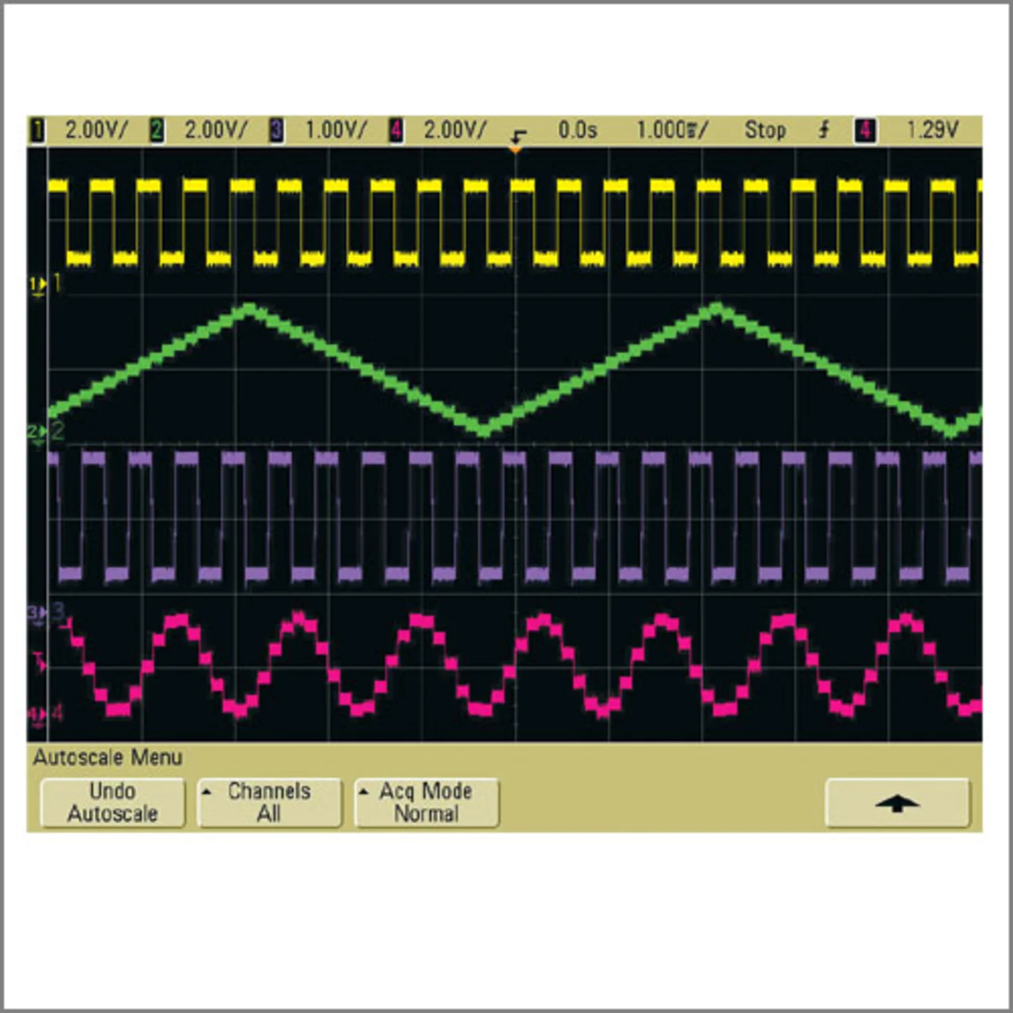Click the Autoscale Menu title label

(108, 757)
